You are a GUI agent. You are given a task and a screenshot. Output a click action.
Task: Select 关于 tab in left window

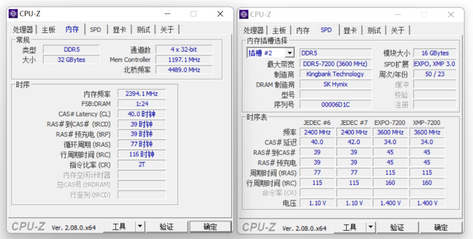coord(167,29)
